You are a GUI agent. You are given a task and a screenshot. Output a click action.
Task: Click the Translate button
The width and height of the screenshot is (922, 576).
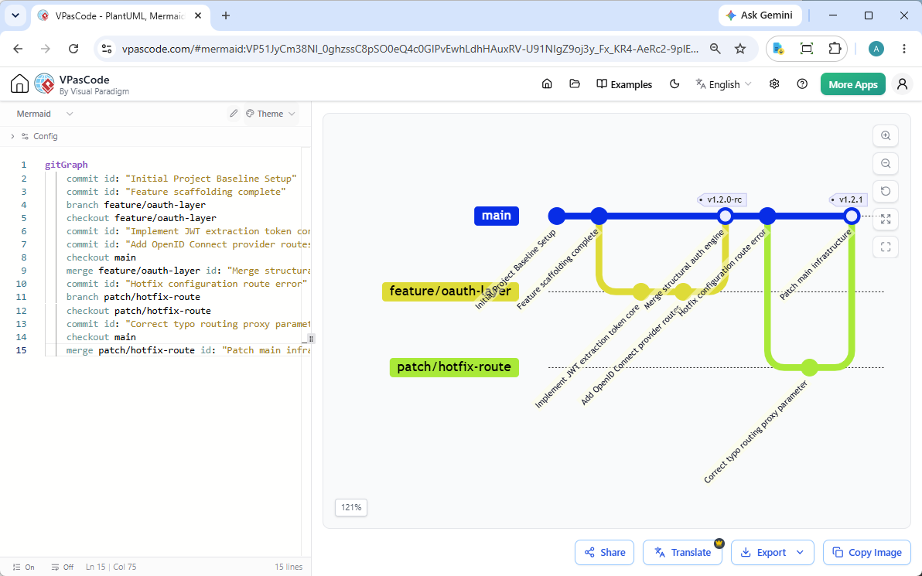coord(682,553)
